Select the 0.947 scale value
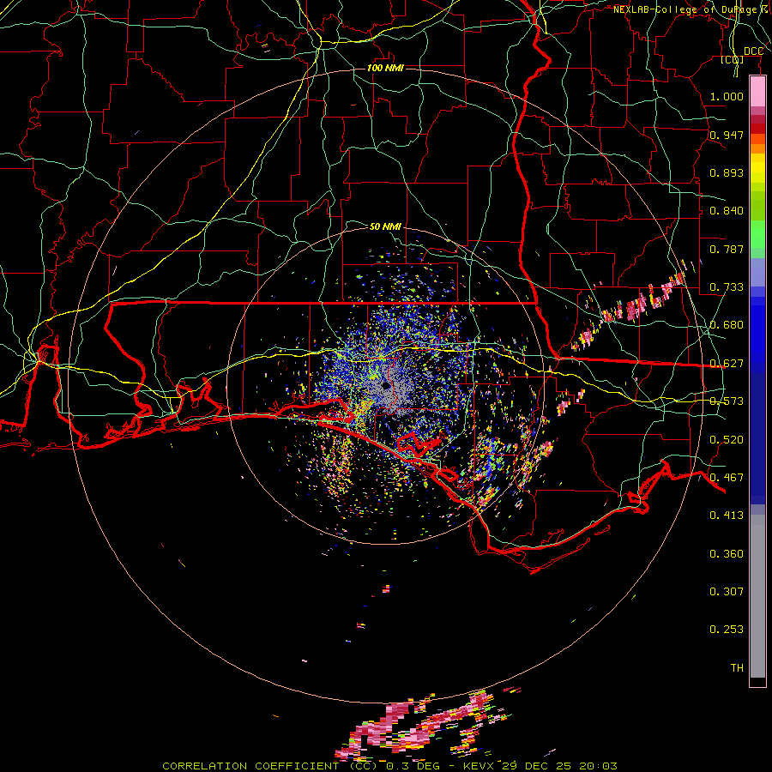This screenshot has height=772, width=772. click(727, 135)
